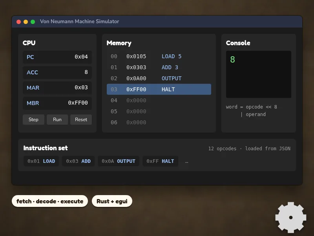Click the 0xFF HALT opcode chip

pyautogui.click(x=160, y=161)
